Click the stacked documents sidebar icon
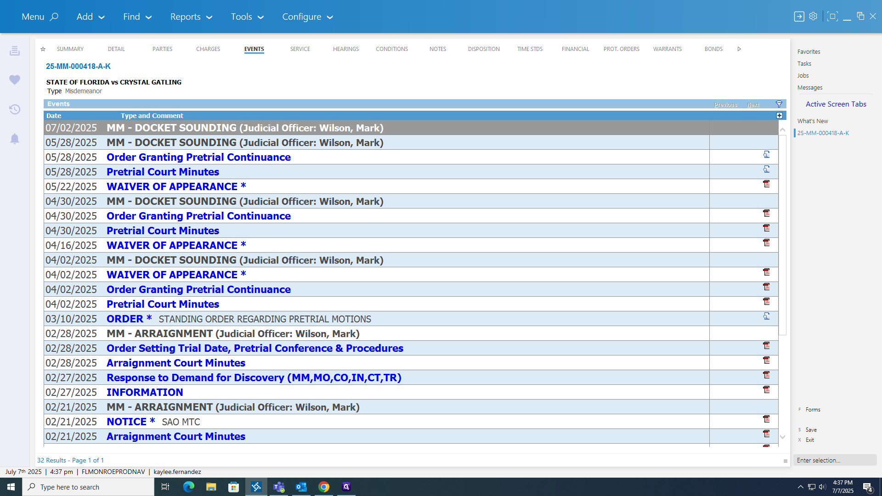This screenshot has width=882, height=496. [x=15, y=51]
